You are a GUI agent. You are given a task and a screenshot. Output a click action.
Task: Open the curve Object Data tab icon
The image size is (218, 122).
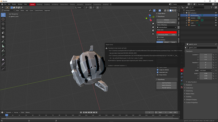tap(182, 84)
